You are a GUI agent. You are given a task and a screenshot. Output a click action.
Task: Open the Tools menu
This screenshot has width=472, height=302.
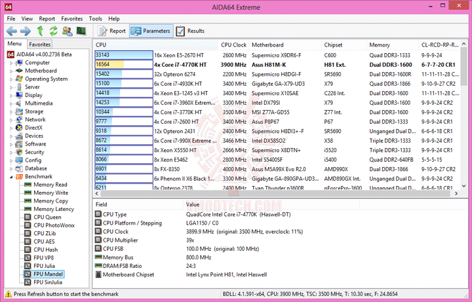click(96, 18)
